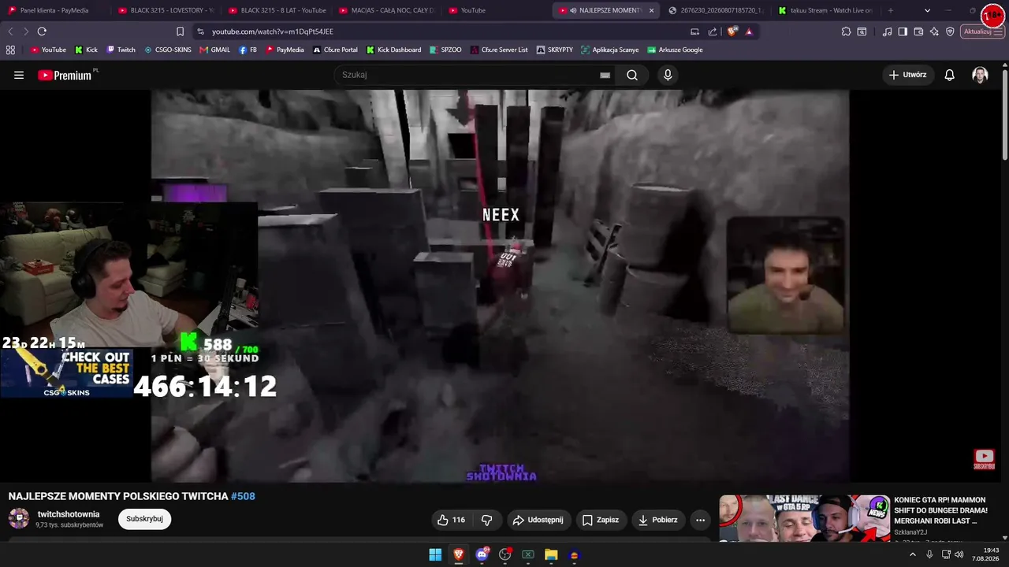
Task: Open Excel from the taskbar
Action: (x=528, y=554)
